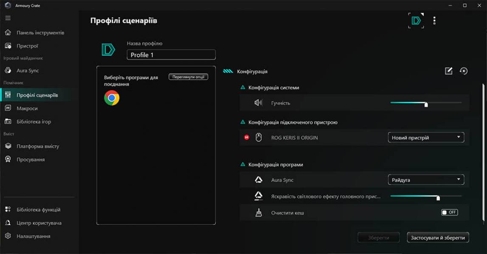This screenshot has height=254, width=487.
Task: Open Aura Sync in the sidebar
Action: pyautogui.click(x=28, y=71)
